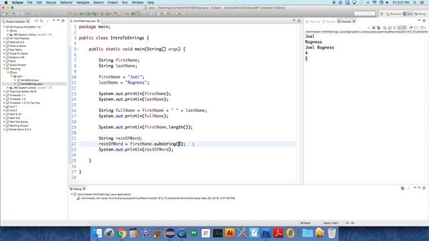The height and width of the screenshot is (241, 429).
Task: Open Adobe Acrobat from the dock
Action: click(278, 233)
